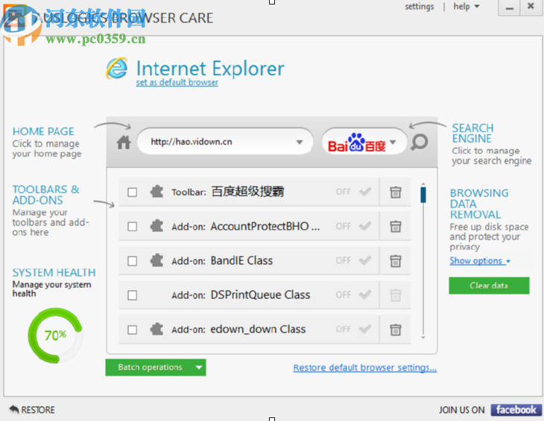Open the home page URL dropdown arrow

coord(300,142)
